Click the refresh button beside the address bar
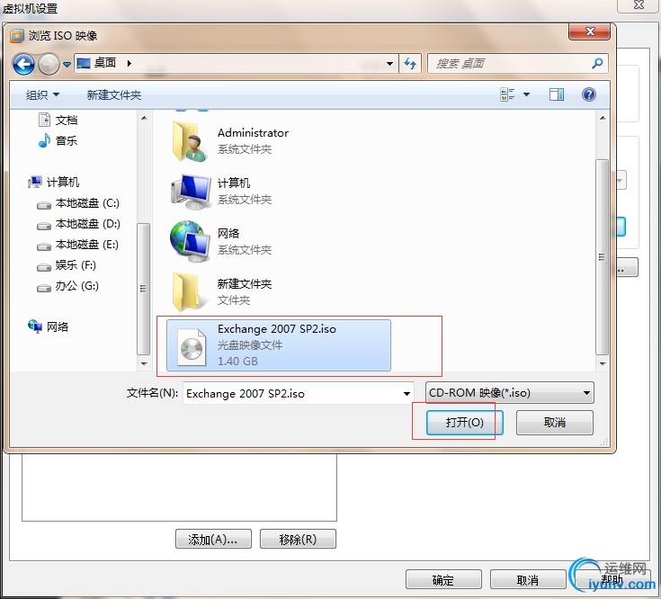This screenshot has height=599, width=661. pyautogui.click(x=410, y=64)
